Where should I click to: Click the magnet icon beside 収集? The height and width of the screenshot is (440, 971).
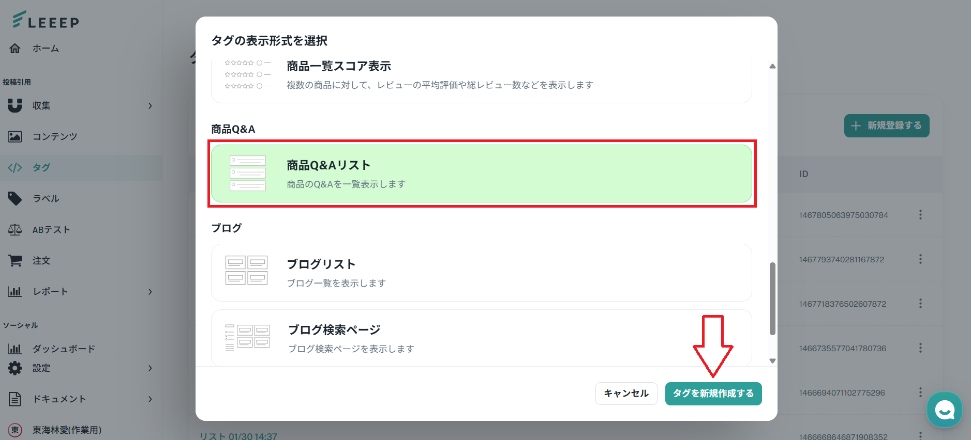(x=15, y=105)
